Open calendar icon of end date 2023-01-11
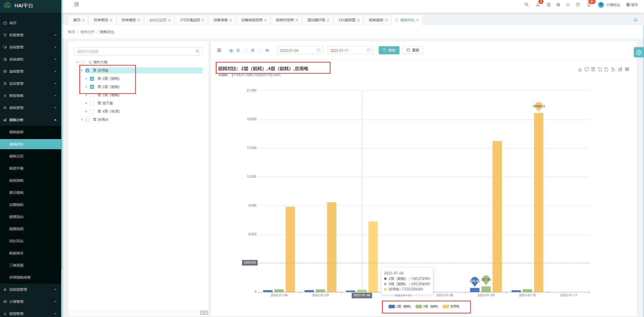 (x=369, y=50)
